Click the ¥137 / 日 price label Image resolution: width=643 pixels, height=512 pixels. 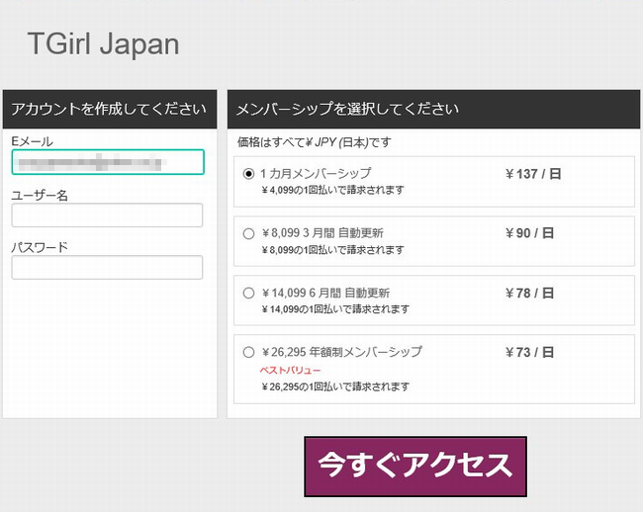(x=533, y=174)
